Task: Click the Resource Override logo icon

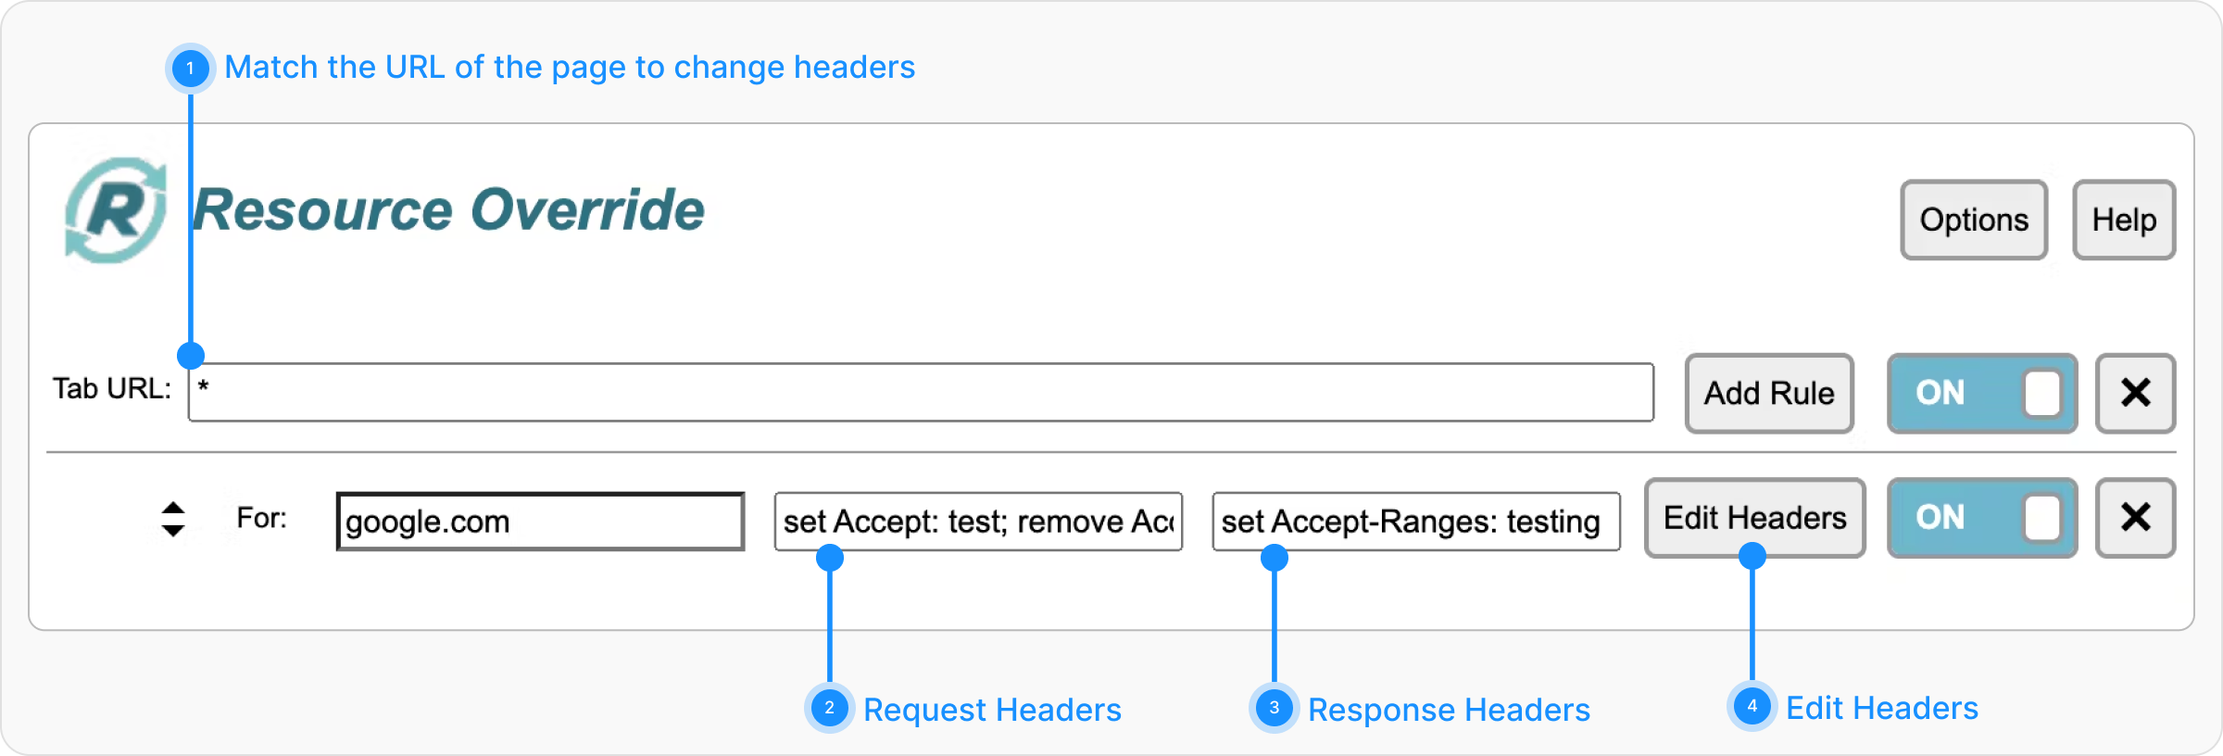Action: tap(115, 210)
